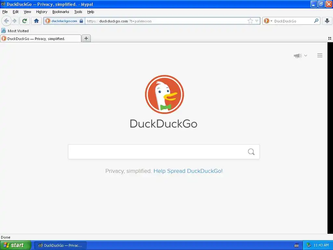Screen dimensions: 333x250
Task: Open a new tab with the plus button
Action: (x=86, y=38)
